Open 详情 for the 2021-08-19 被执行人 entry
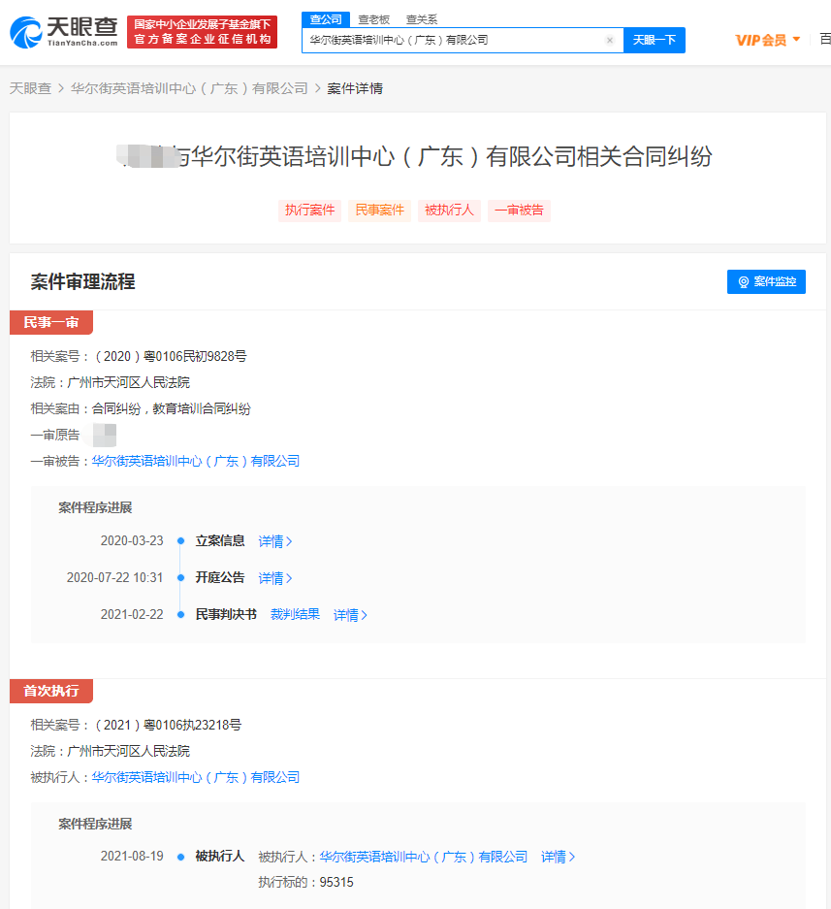 pyautogui.click(x=559, y=857)
